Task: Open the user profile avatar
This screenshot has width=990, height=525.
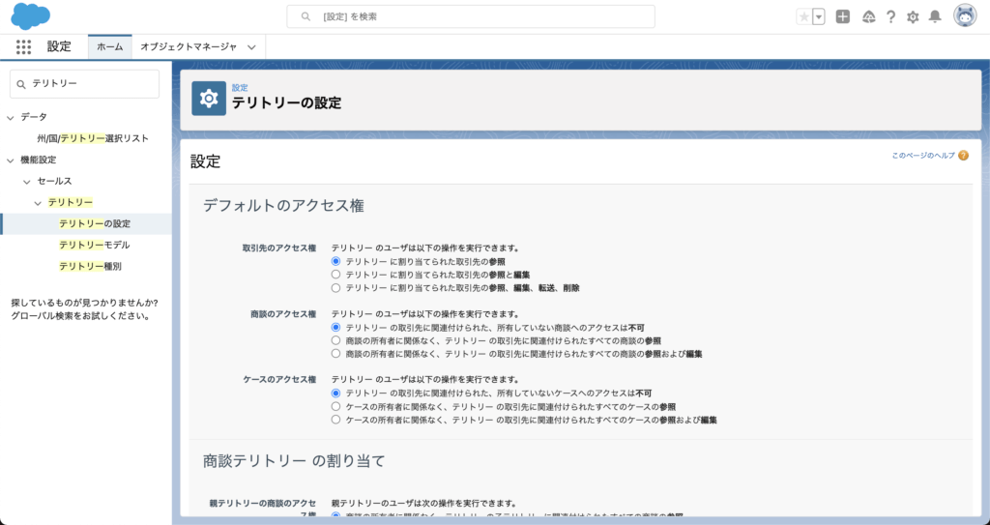Action: [x=965, y=16]
